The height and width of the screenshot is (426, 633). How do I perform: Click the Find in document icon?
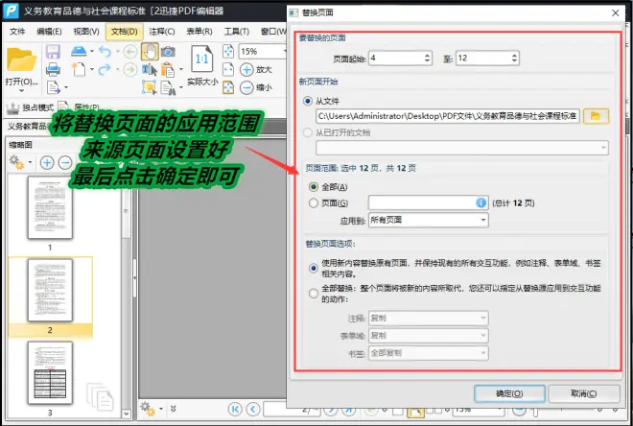point(168,87)
